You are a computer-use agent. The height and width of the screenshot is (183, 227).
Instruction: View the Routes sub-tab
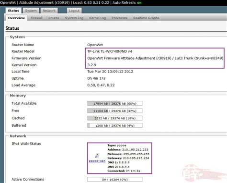54,18
